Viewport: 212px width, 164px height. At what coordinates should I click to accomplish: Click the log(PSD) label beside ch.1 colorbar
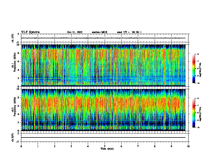(x=201, y=70)
